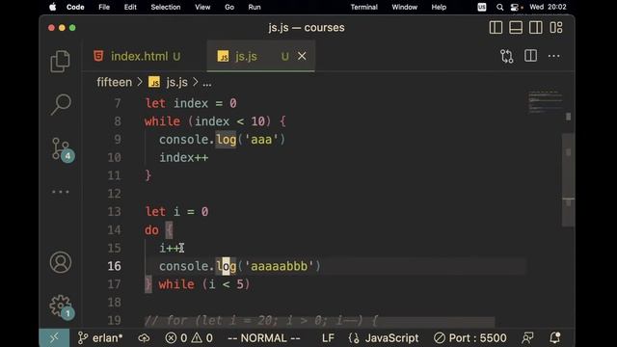
Task: Click the js.js breadcrumb item
Action: click(x=169, y=82)
